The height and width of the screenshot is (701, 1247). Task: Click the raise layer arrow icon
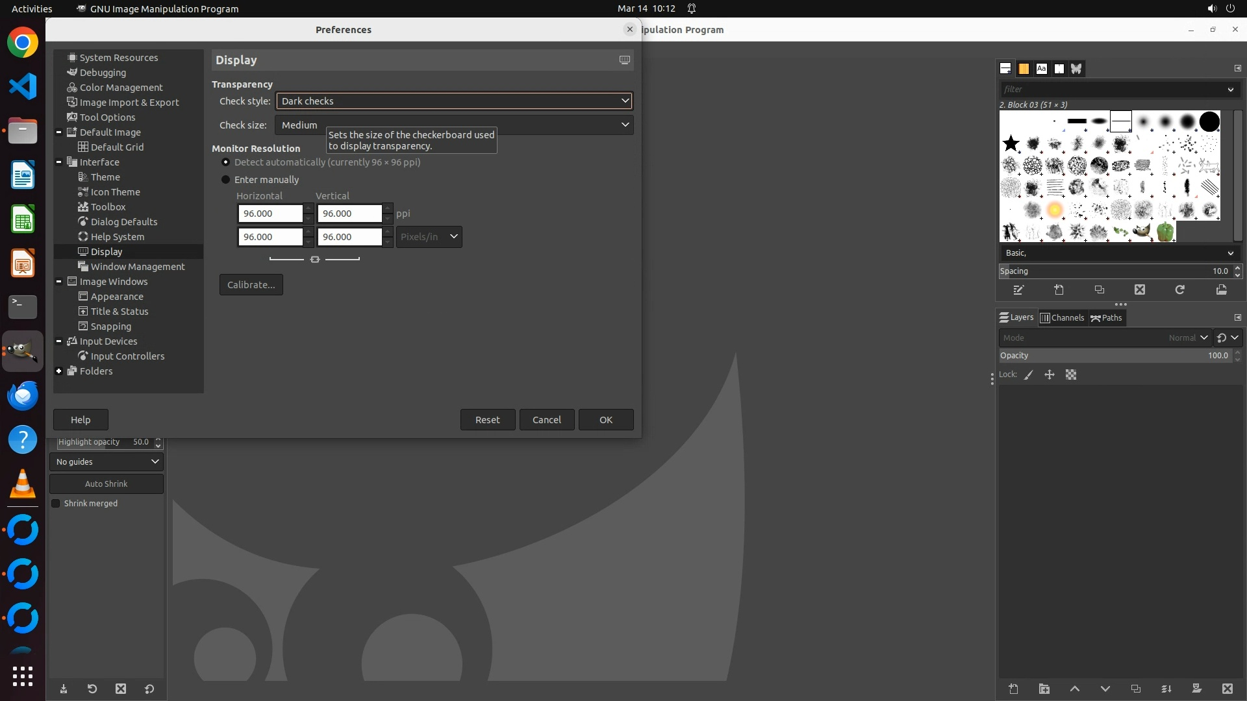[1074, 689]
